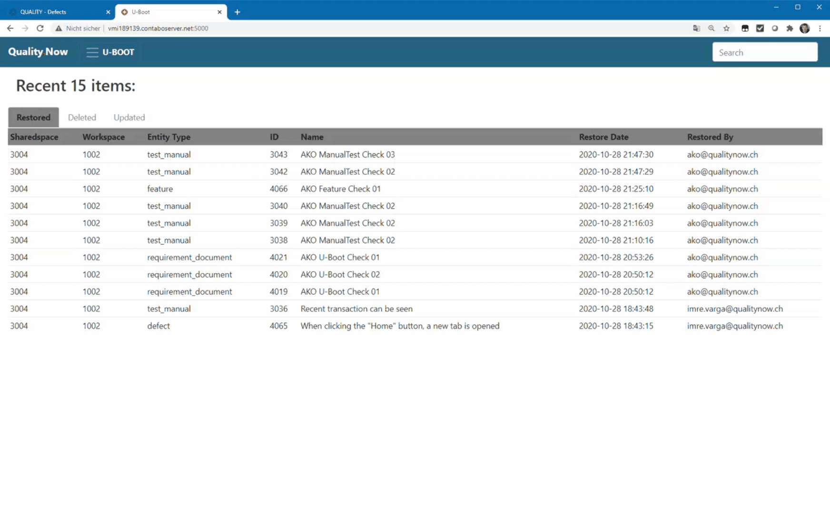Click the checkmark extension icon
Screen dimensions: 830x514
coord(760,28)
